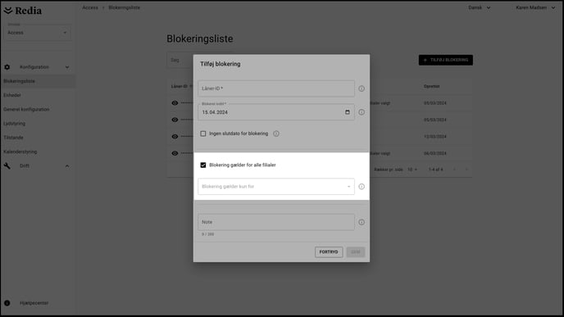Viewport: 564px width, 317px height.
Task: Reveal borrower ID in 05/03/2024 first row
Action: [x=175, y=103]
